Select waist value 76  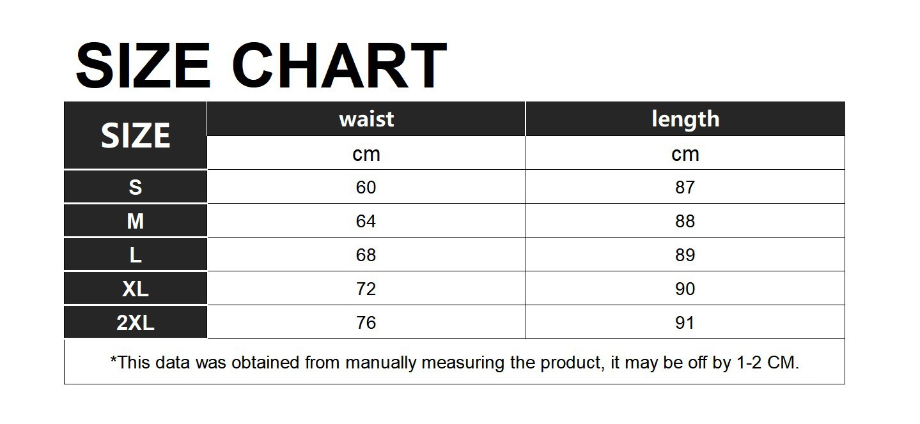tap(366, 322)
